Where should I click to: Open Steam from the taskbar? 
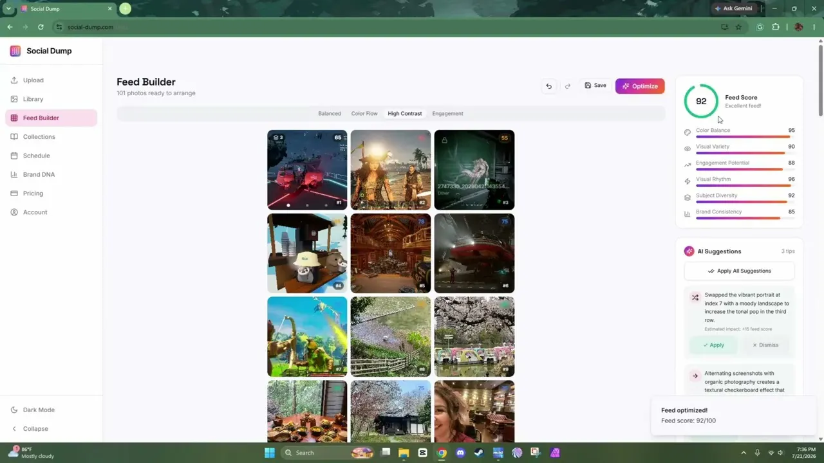pyautogui.click(x=479, y=453)
